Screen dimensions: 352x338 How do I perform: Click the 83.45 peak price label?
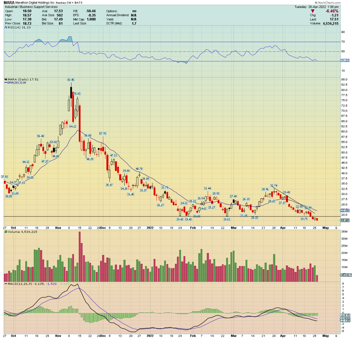pyautogui.click(x=71, y=80)
